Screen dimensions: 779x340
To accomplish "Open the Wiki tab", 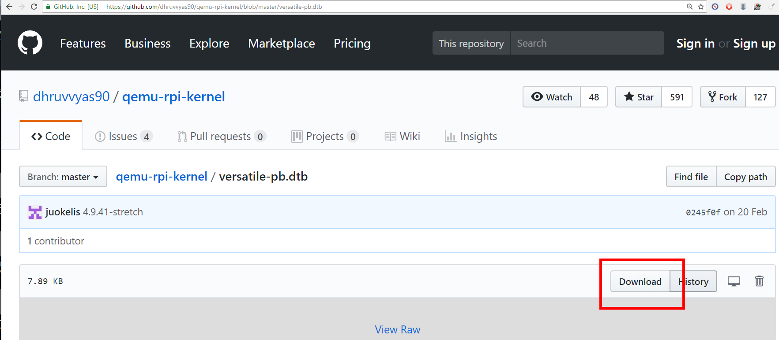I will [x=403, y=137].
